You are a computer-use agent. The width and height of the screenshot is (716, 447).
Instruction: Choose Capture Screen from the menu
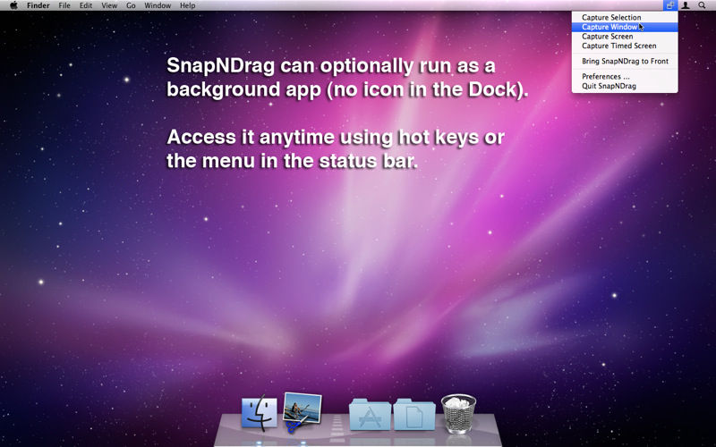pyautogui.click(x=625, y=37)
